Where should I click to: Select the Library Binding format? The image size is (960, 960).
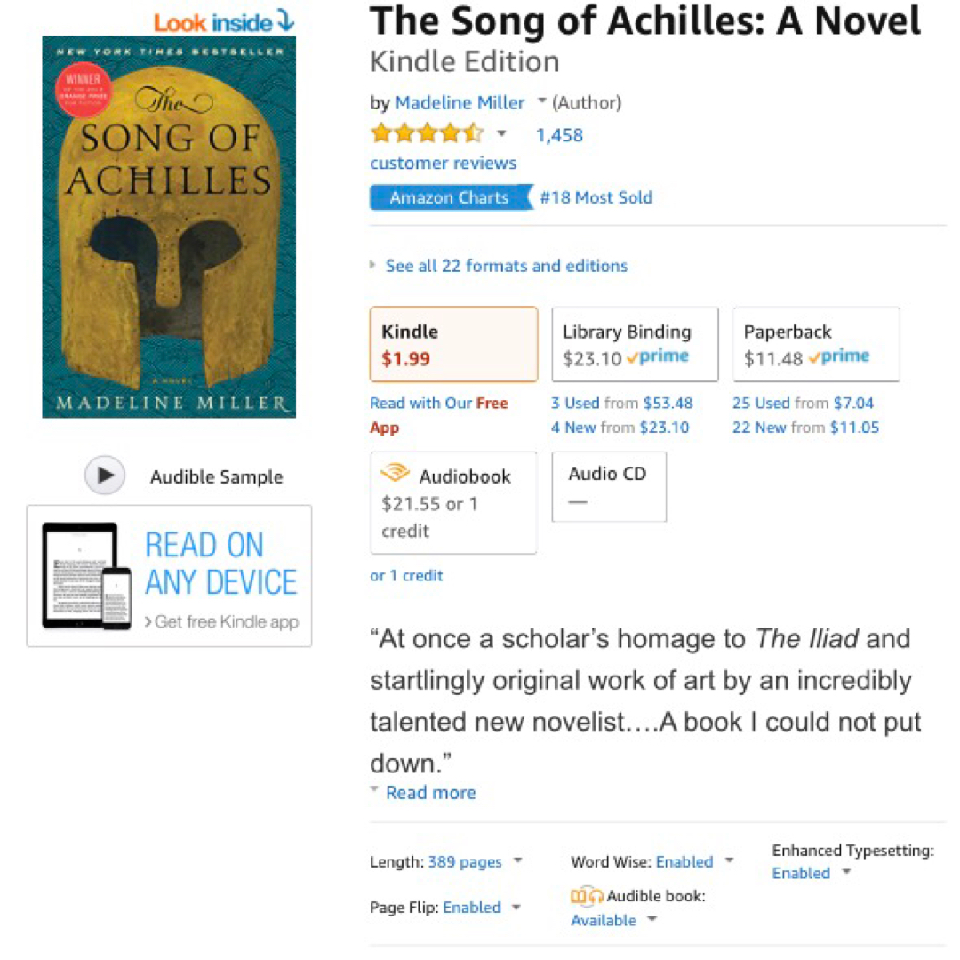pos(635,344)
